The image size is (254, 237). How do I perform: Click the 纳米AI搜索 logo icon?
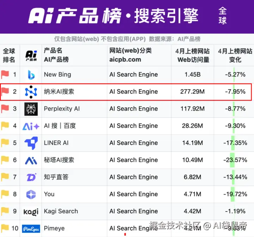coord(31,92)
